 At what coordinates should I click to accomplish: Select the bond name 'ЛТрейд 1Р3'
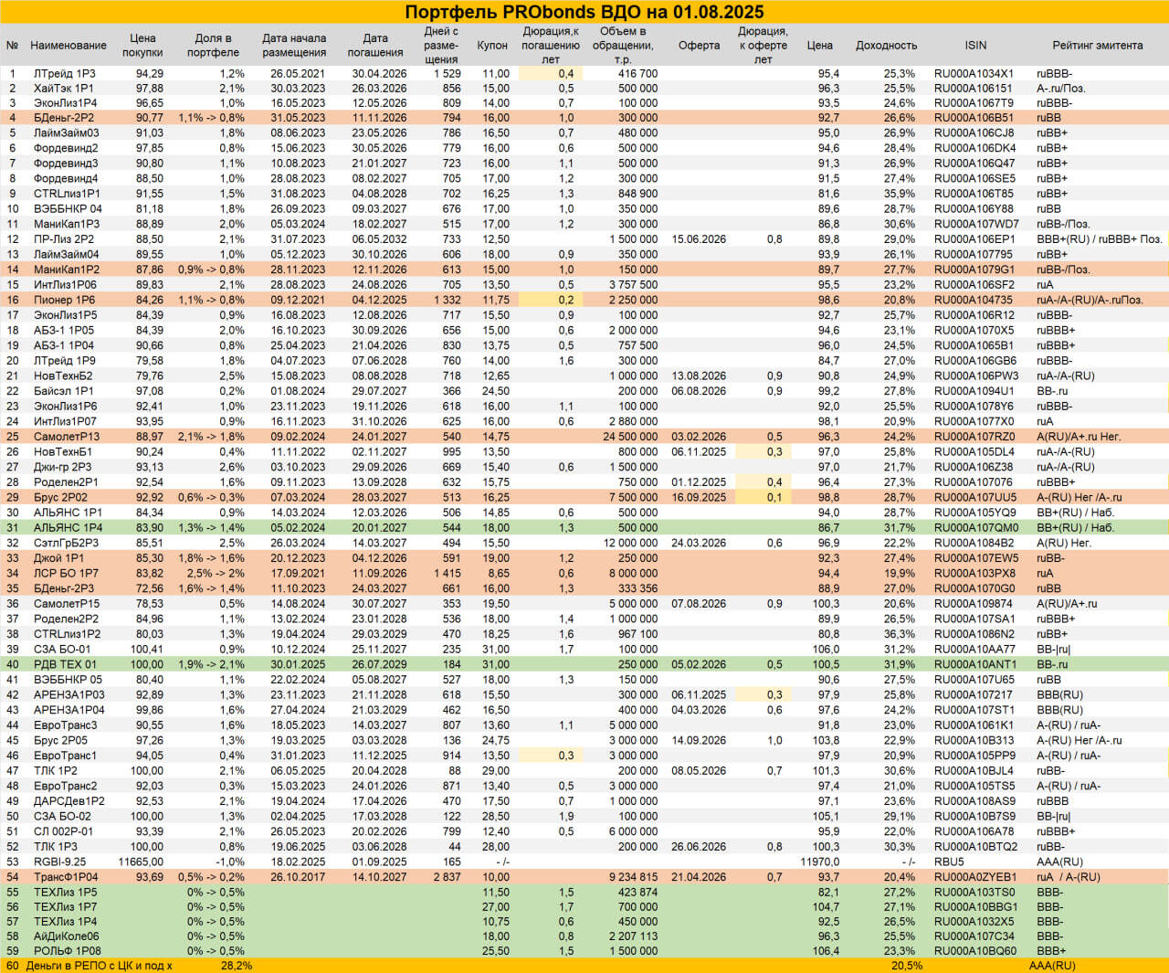coord(64,74)
